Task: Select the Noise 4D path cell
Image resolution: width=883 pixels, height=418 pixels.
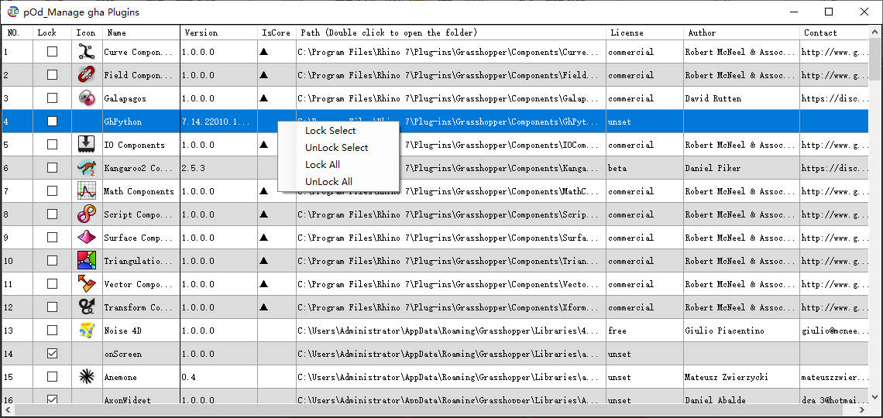Action: 451,331
